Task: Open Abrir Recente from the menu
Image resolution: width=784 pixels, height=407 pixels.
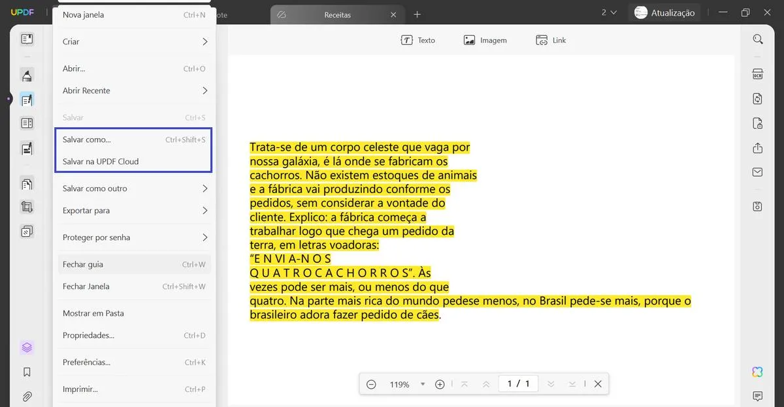Action: 134,90
